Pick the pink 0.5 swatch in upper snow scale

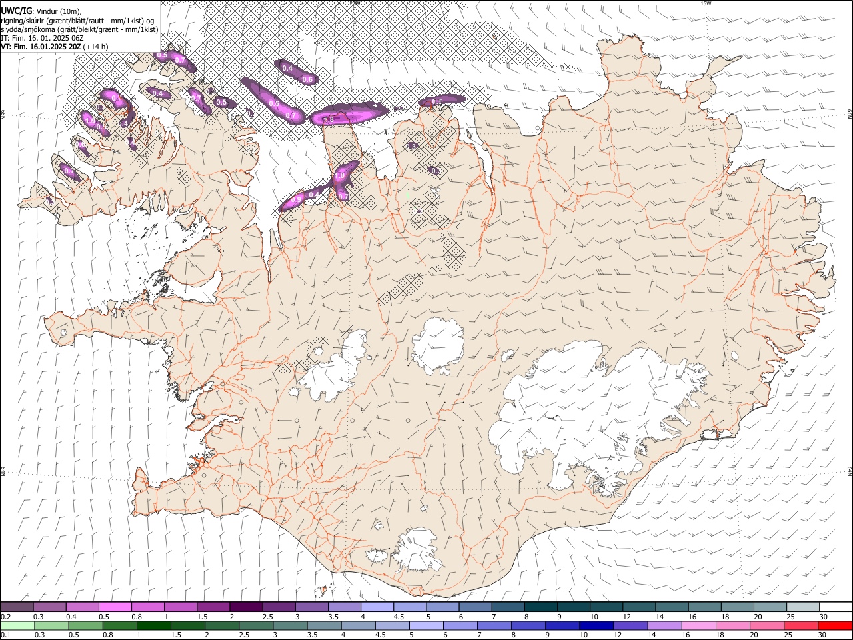[115, 607]
